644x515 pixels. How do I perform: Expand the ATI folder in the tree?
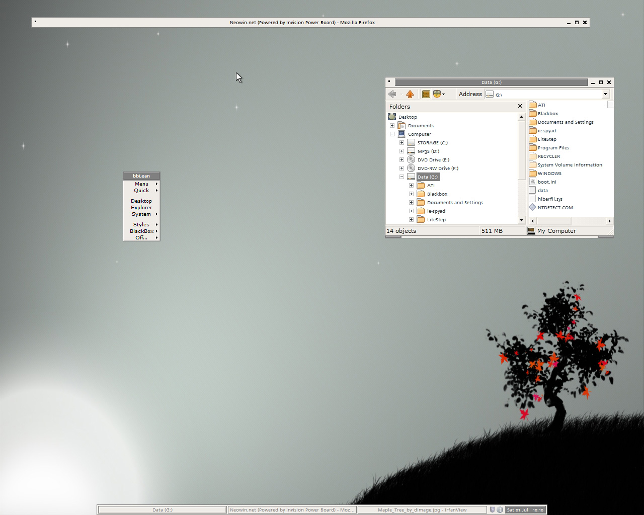(411, 185)
